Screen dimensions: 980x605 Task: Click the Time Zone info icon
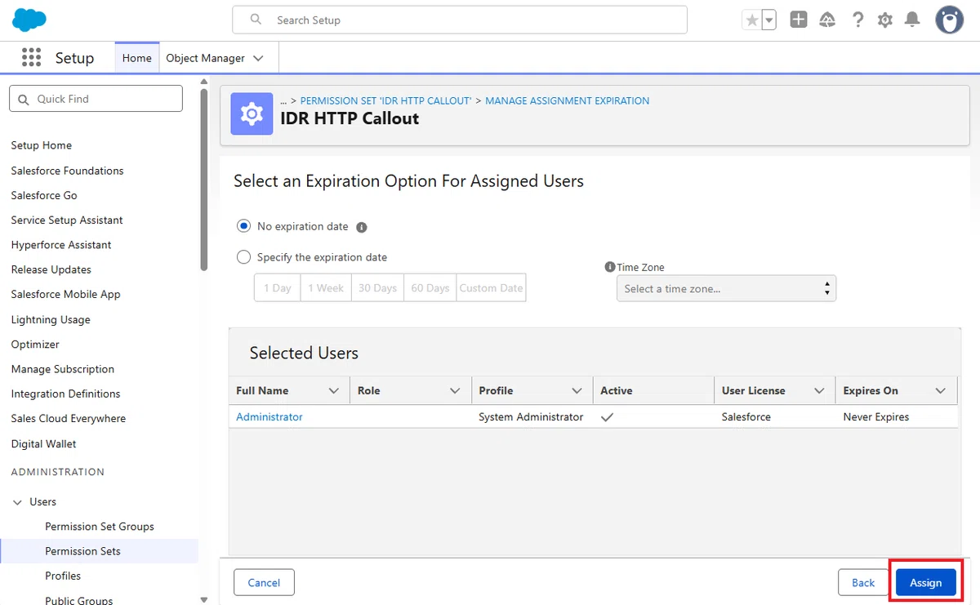[x=609, y=267]
